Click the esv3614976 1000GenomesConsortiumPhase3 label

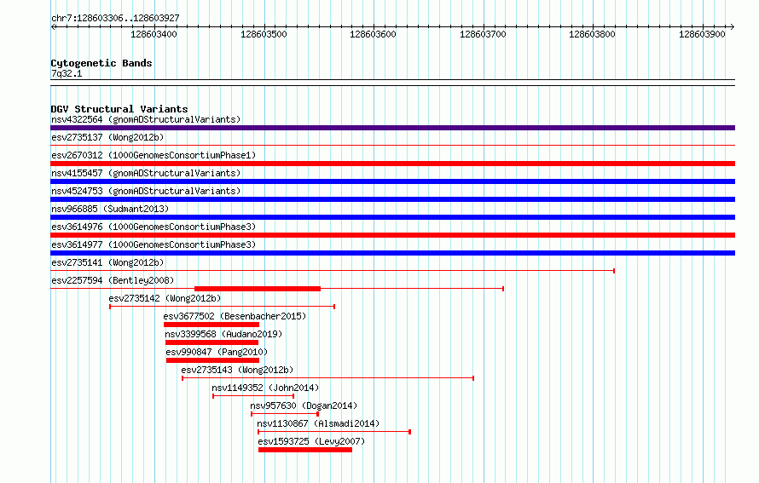click(x=154, y=227)
